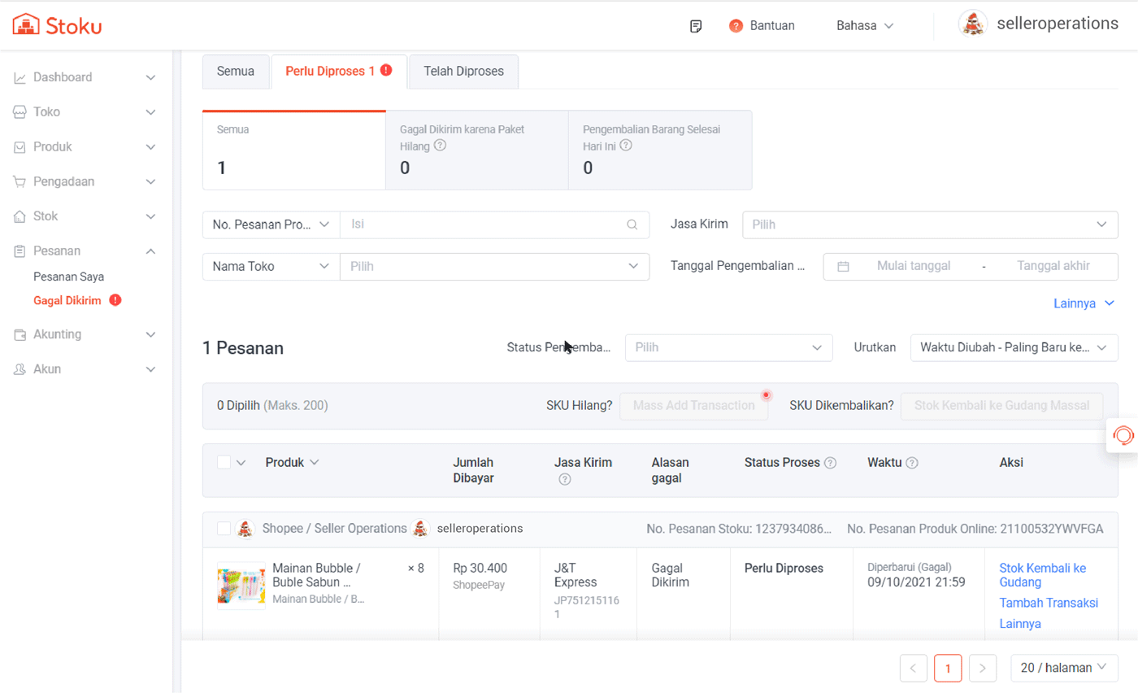Click the Tambah Transaksi link
Screen dimensions: 1138x693
coord(1048,603)
